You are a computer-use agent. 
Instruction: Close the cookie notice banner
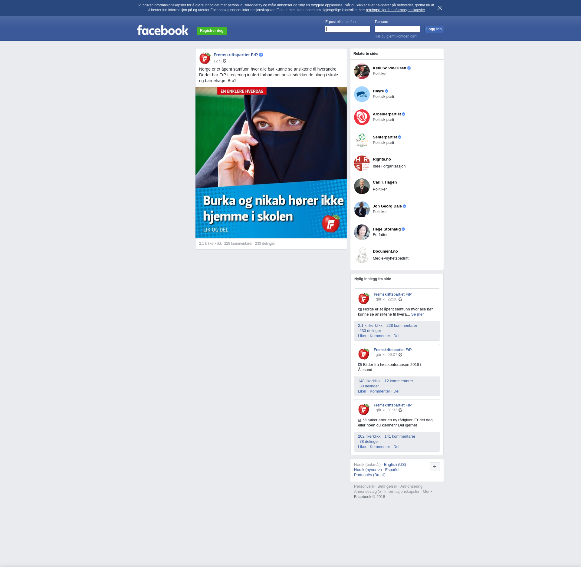[440, 8]
